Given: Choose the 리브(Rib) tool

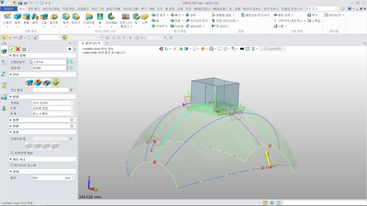Looking at the screenshot, I should click(111, 17).
